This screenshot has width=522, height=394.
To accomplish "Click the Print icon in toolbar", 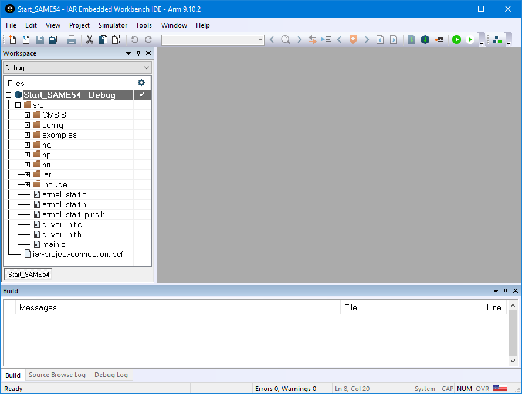I will (72, 40).
